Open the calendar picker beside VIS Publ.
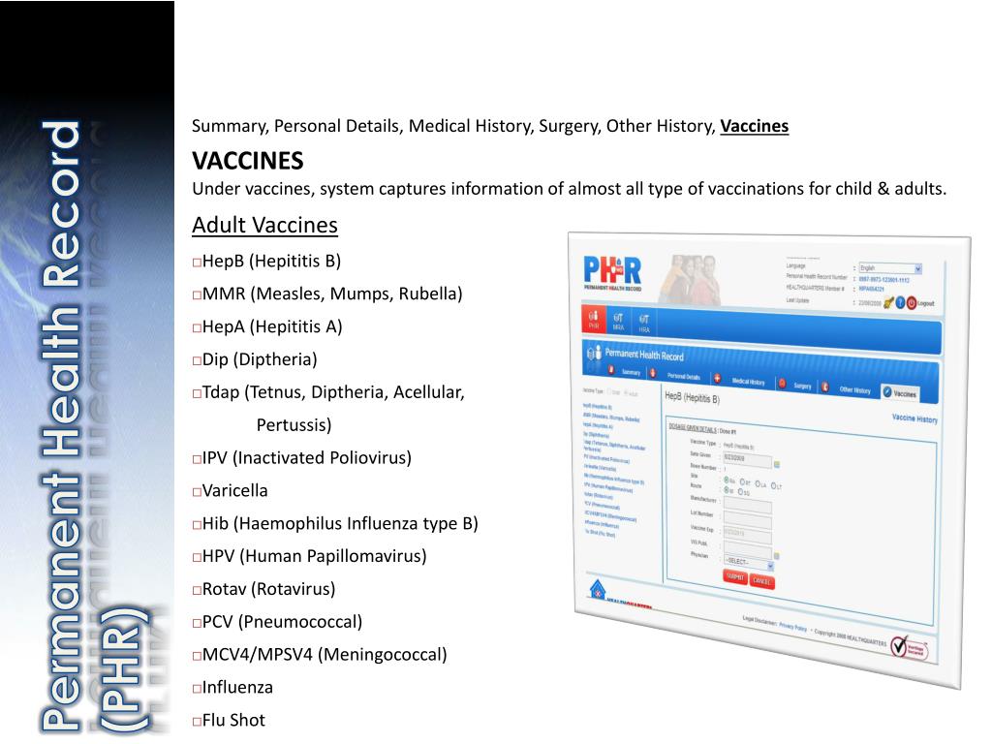This screenshot has height=744, width=992. 776,555
